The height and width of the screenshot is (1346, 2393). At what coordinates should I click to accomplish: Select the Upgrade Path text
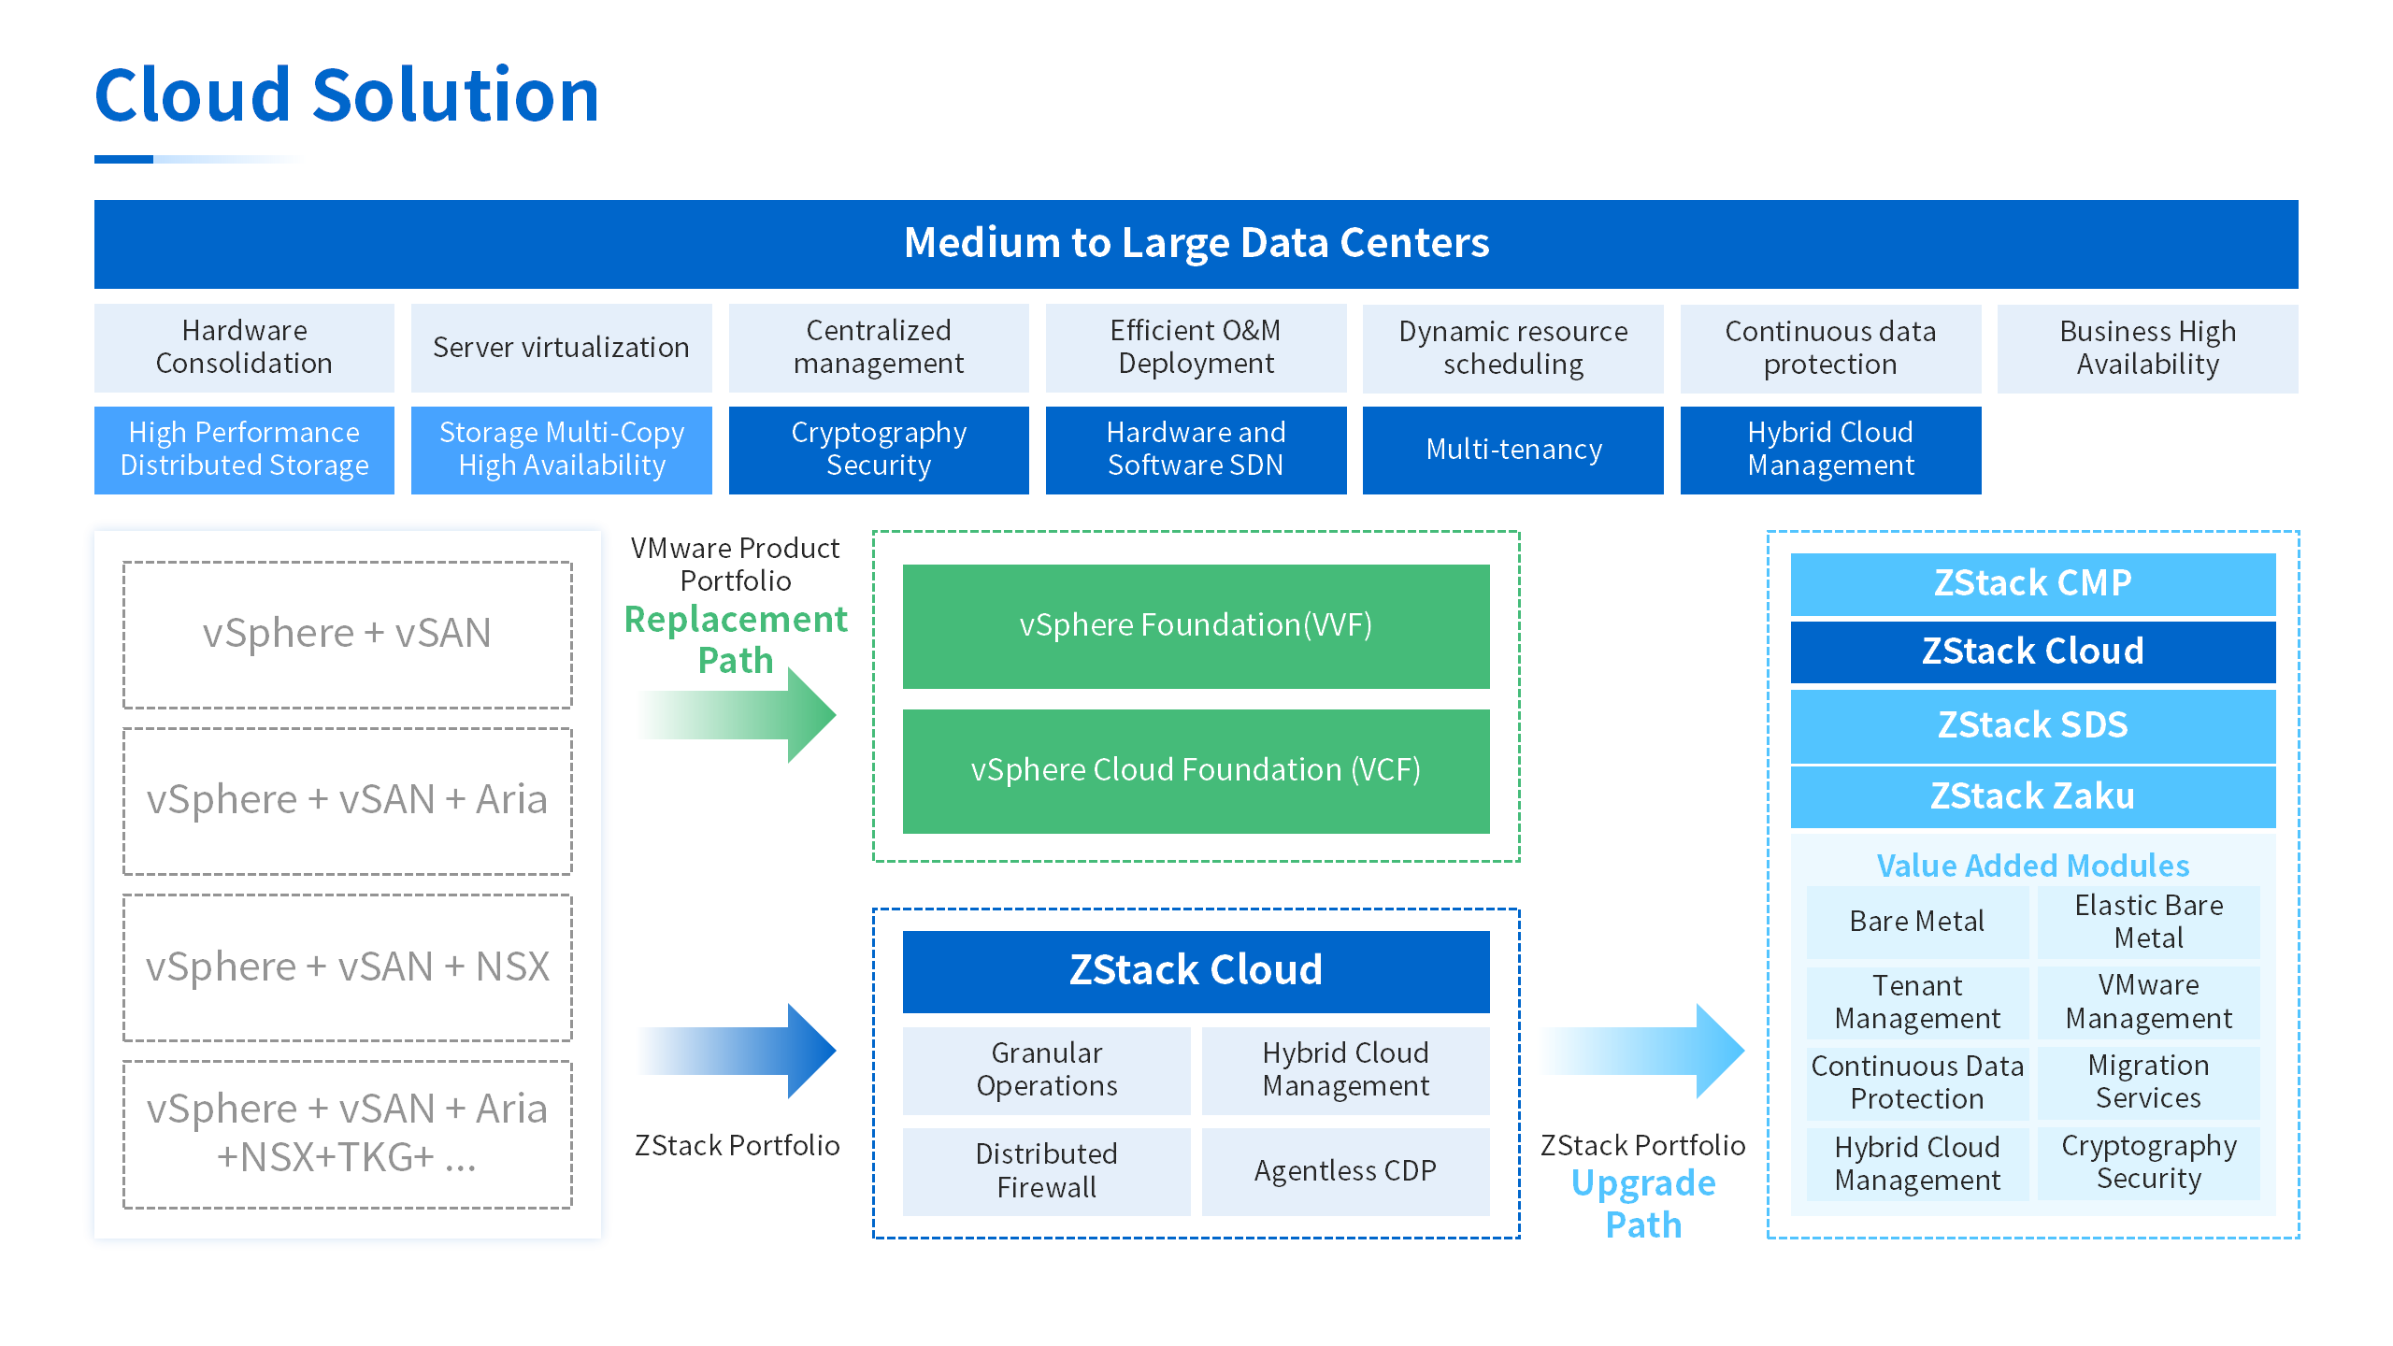click(1643, 1204)
